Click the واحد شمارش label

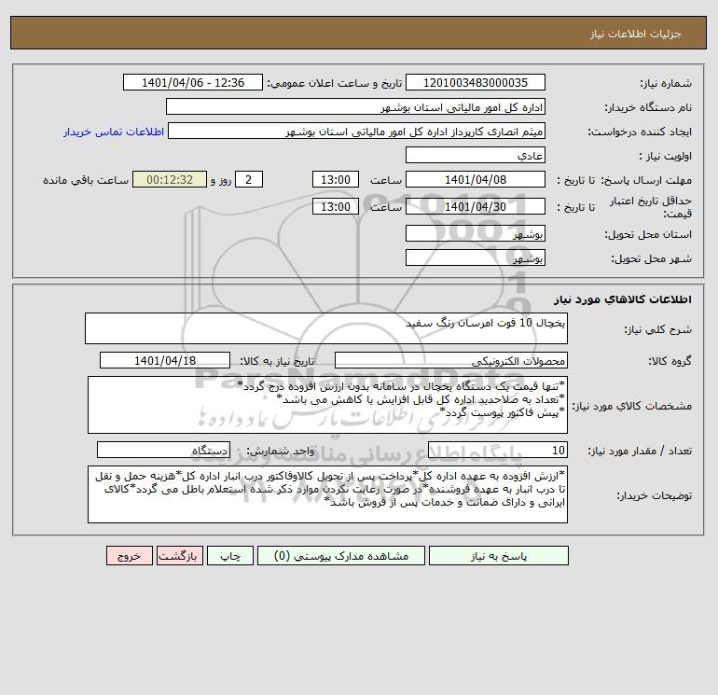(x=281, y=452)
